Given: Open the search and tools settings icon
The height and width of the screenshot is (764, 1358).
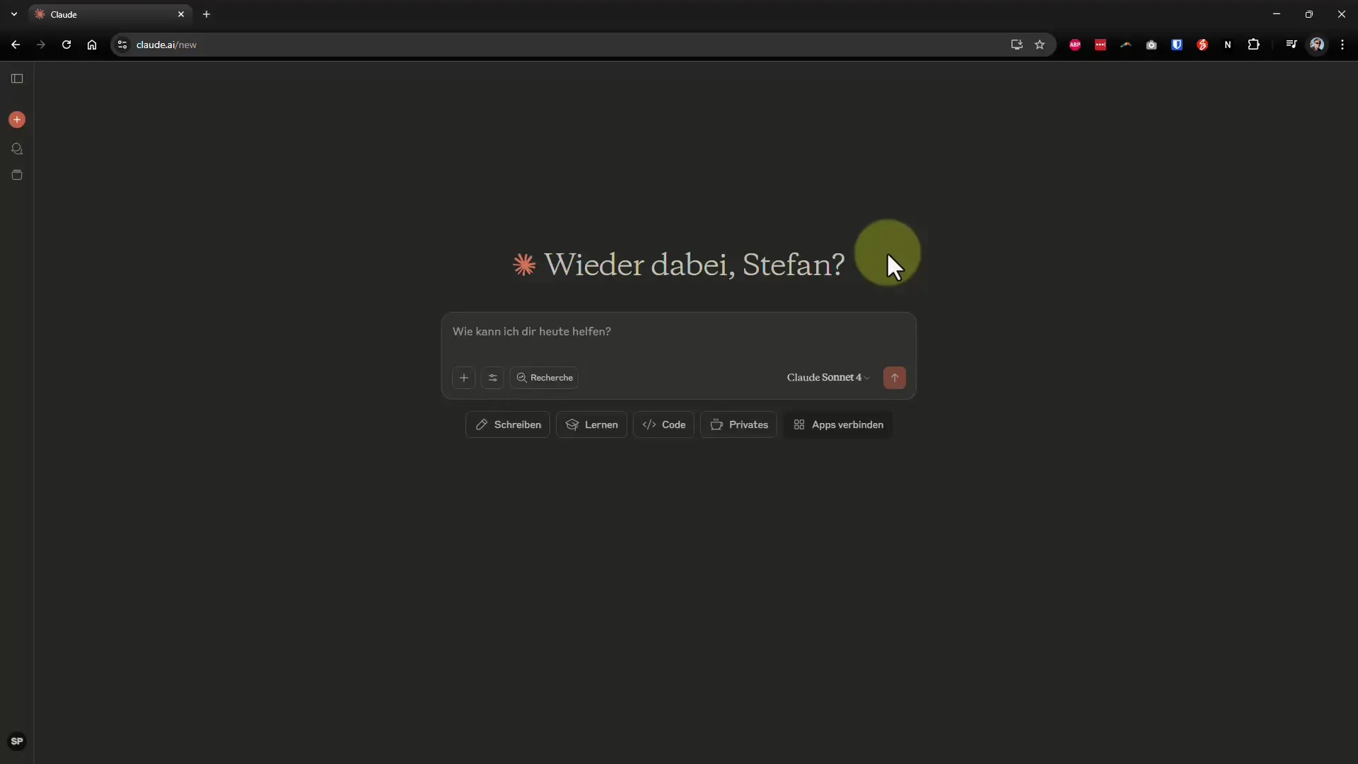Looking at the screenshot, I should tap(493, 378).
